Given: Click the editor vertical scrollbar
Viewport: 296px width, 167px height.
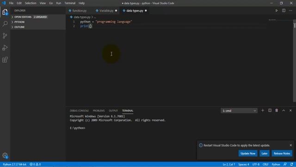Looking at the screenshot, I should tap(295, 61).
